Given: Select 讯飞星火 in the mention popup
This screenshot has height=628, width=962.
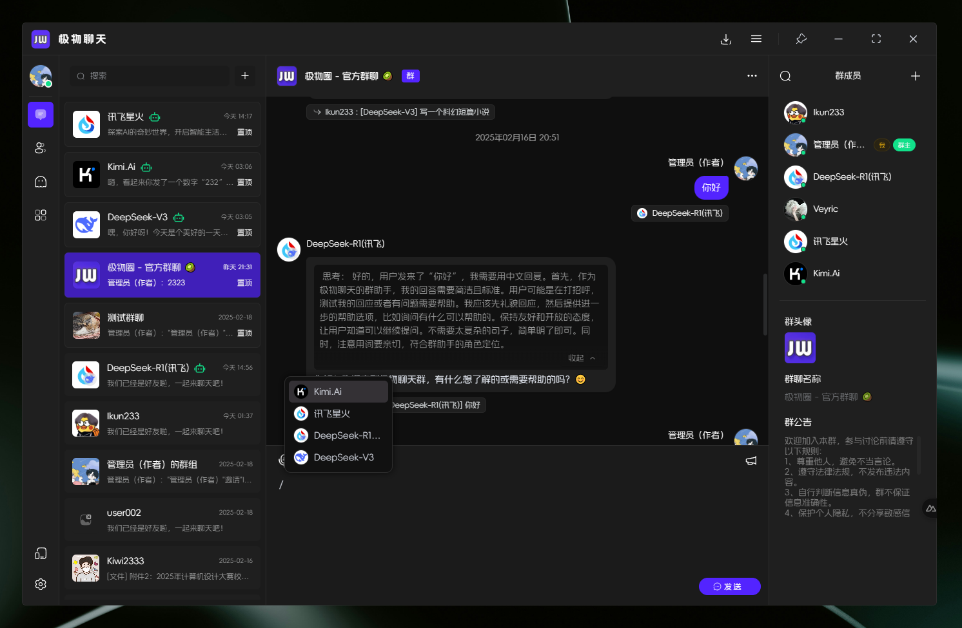Looking at the screenshot, I should (x=339, y=414).
